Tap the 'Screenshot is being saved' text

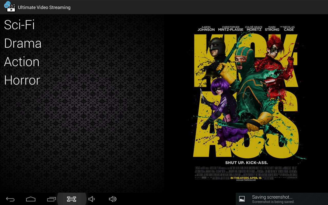[273, 202]
